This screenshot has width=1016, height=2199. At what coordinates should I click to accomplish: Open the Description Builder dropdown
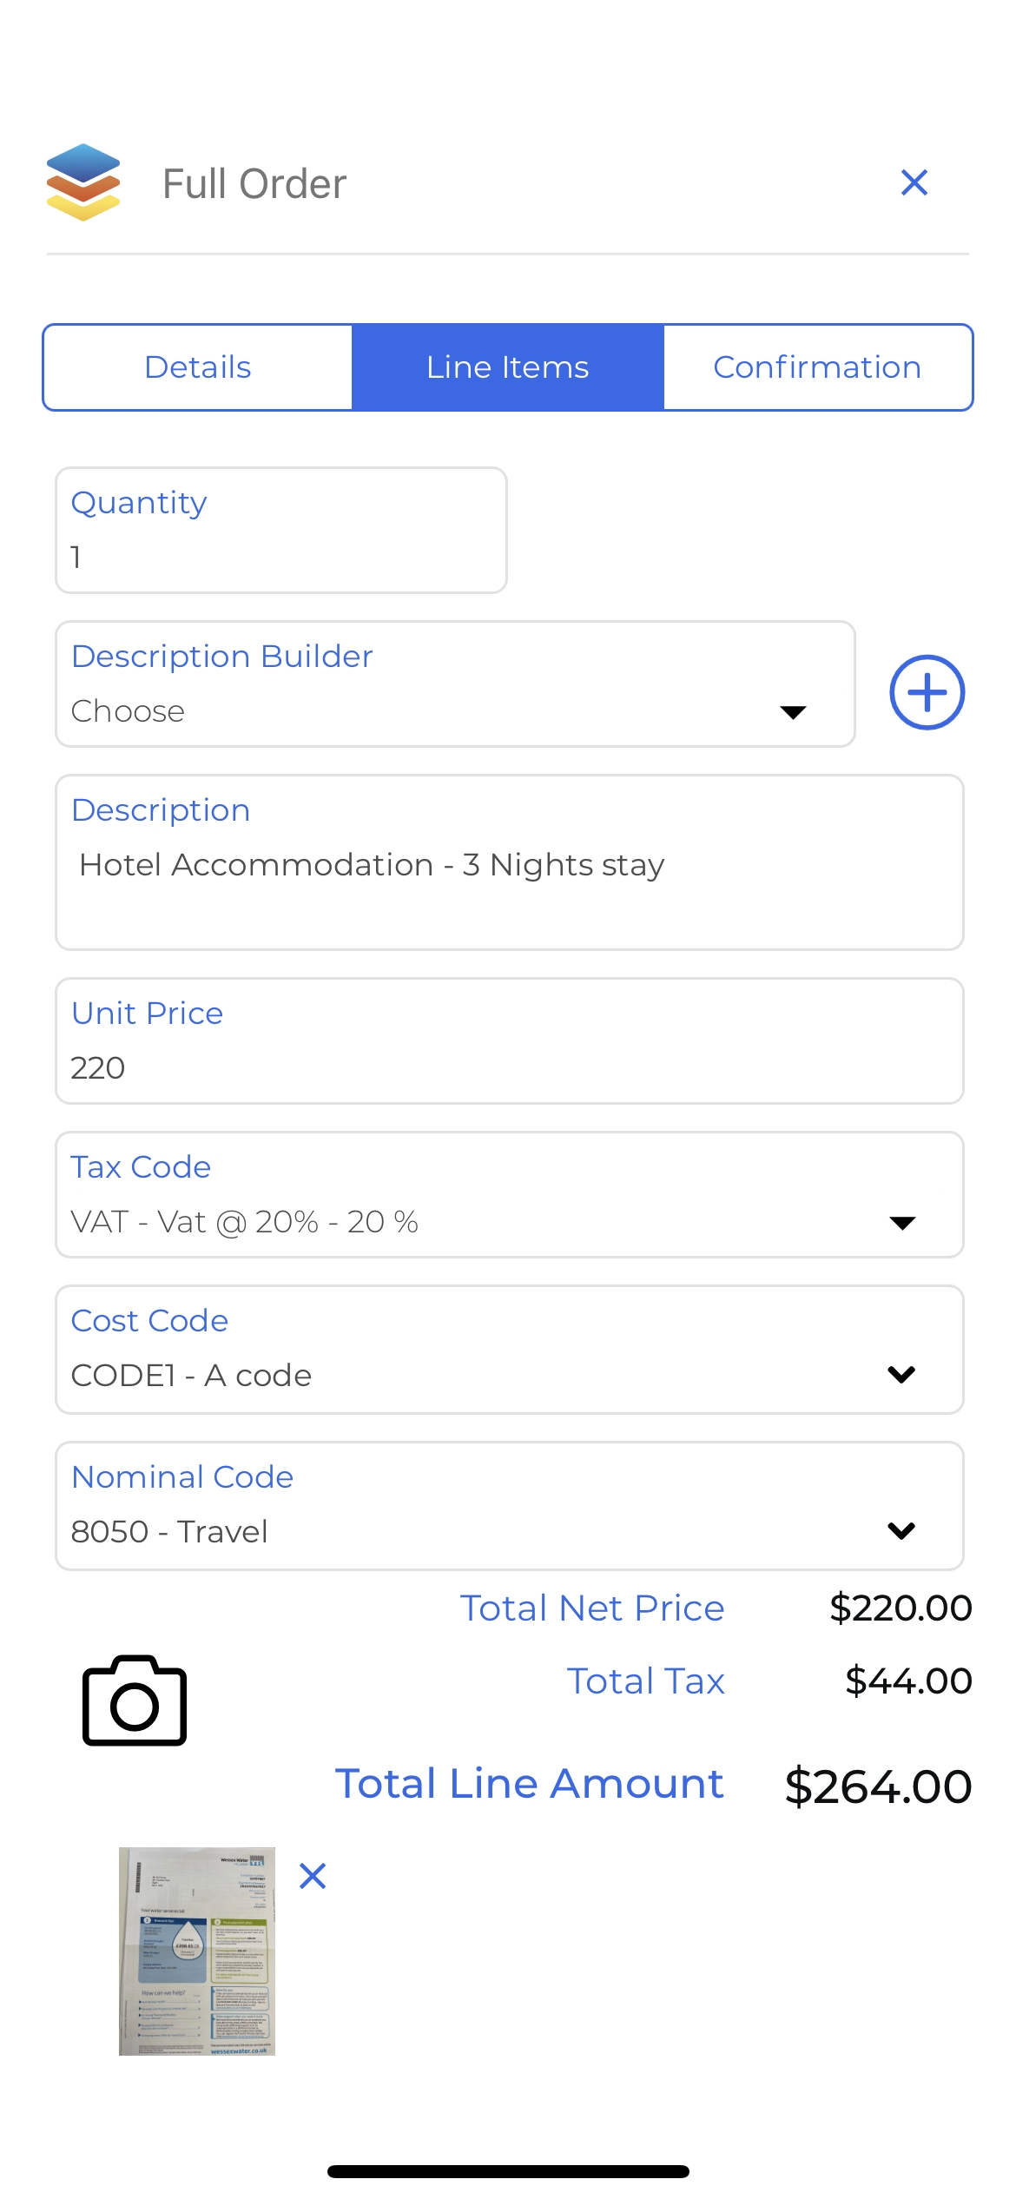click(x=455, y=684)
